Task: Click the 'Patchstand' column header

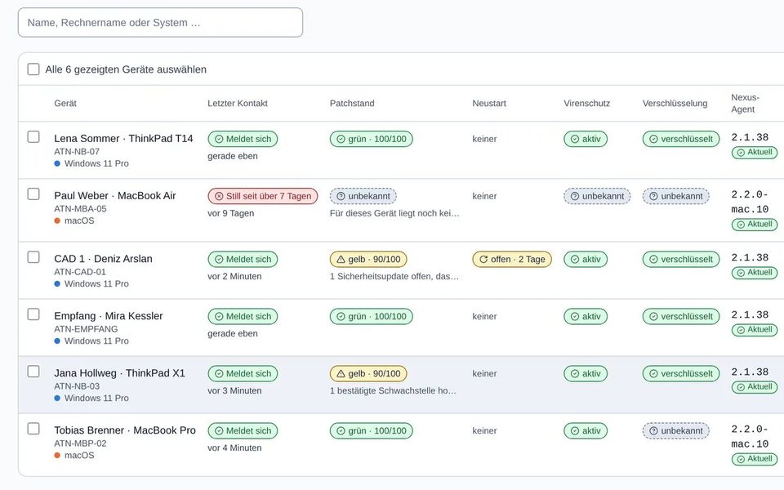Action: pyautogui.click(x=352, y=104)
